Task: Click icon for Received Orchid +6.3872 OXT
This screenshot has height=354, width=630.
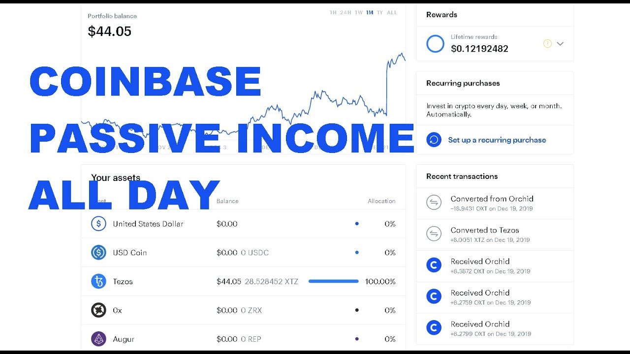Action: pos(434,265)
